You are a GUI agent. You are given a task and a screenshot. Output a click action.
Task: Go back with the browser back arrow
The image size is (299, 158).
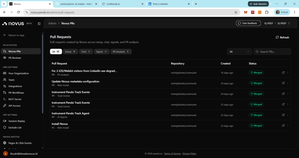click(4, 12)
